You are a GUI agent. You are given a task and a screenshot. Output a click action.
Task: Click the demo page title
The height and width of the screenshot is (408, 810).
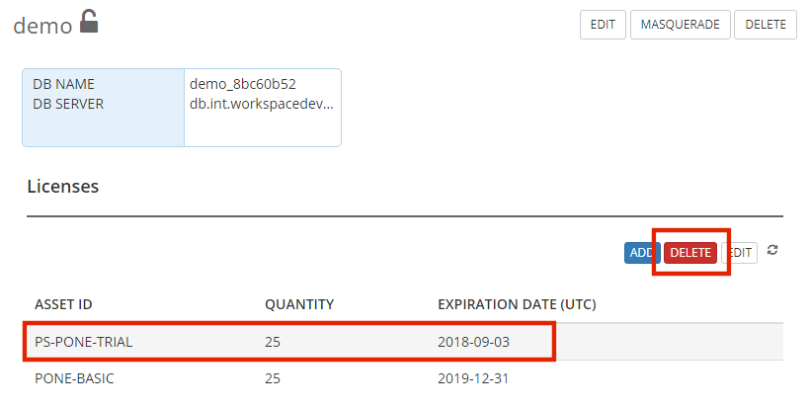pos(42,26)
